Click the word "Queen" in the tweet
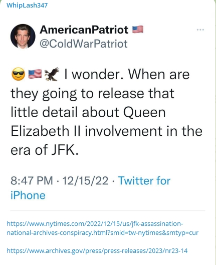 point(144,113)
